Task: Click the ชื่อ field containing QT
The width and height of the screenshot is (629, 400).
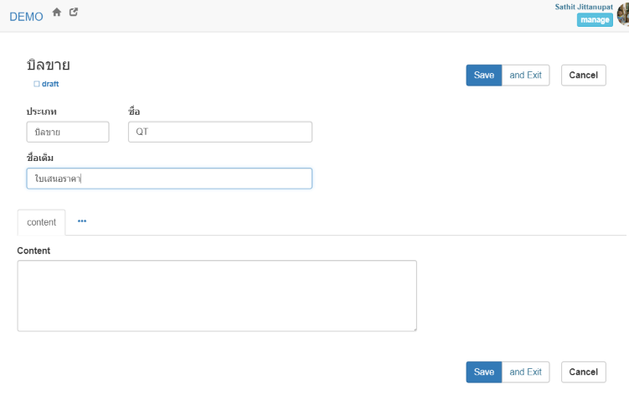Action: point(219,132)
